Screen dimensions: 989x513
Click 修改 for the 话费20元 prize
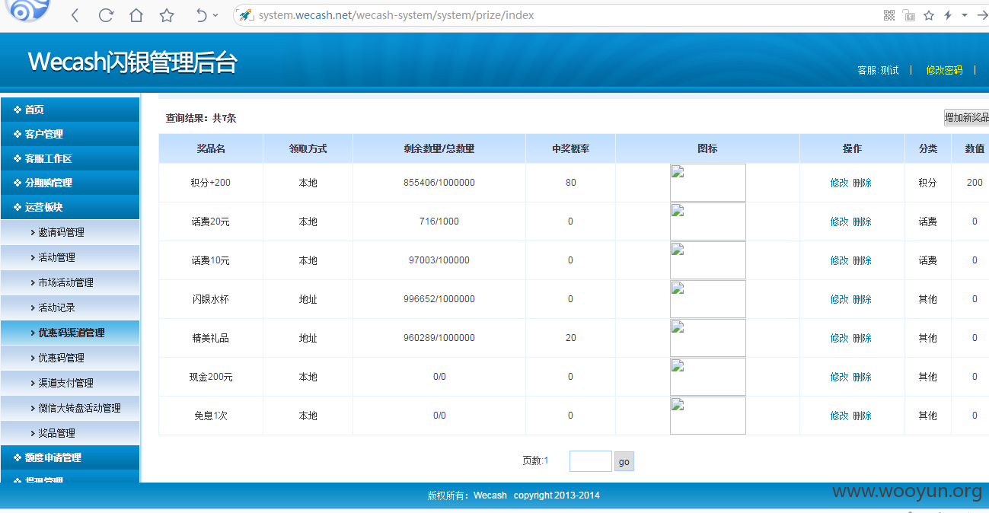pos(839,221)
